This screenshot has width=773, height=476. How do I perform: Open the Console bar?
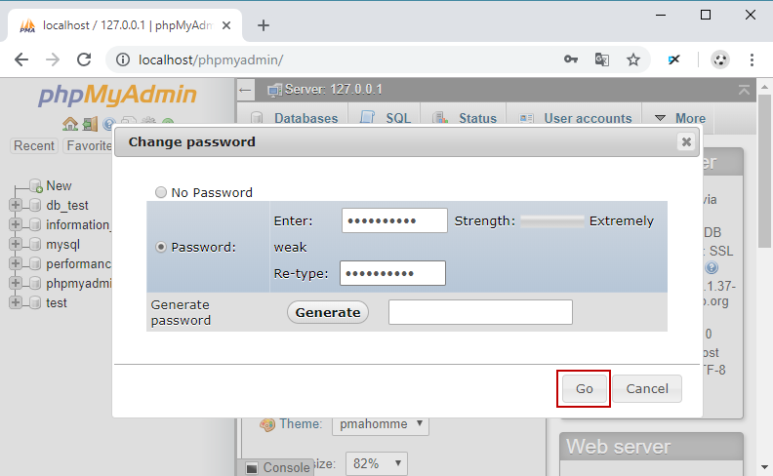277,467
